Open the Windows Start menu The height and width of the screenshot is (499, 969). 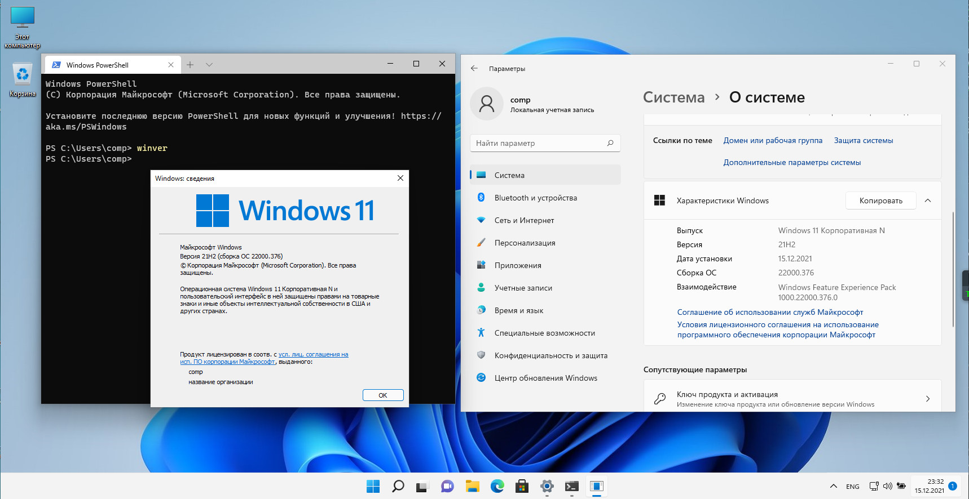click(373, 486)
